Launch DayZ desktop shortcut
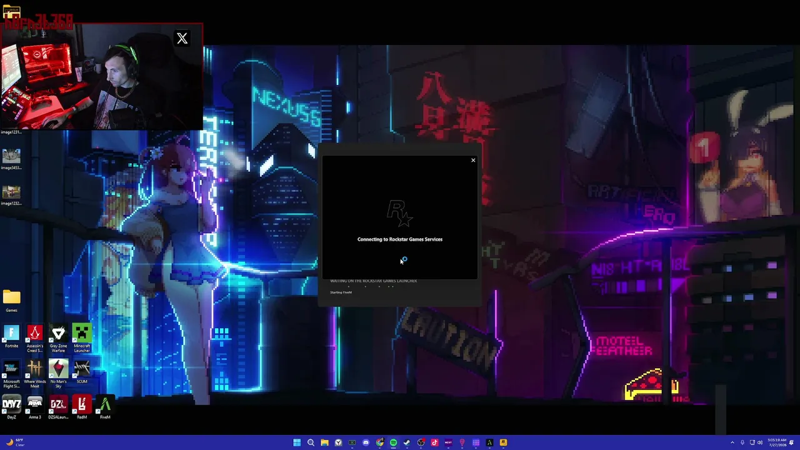 point(11,408)
